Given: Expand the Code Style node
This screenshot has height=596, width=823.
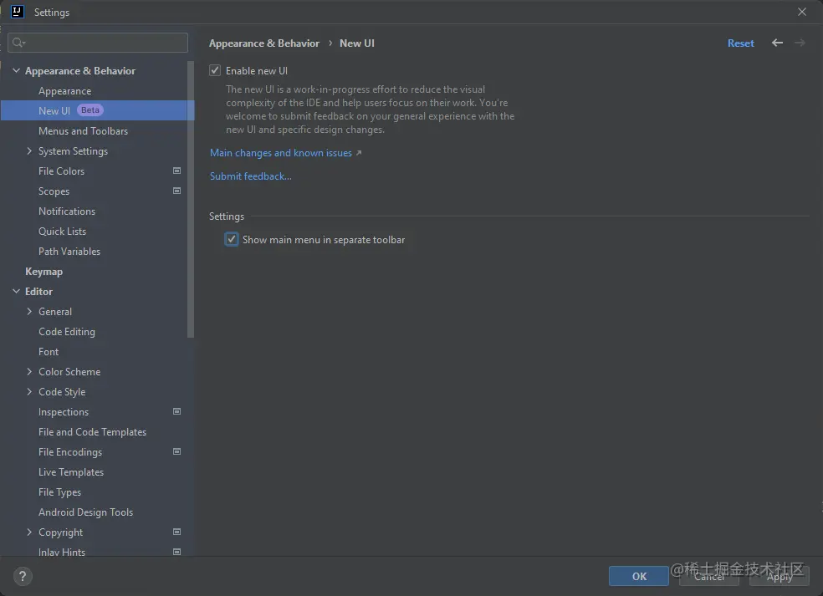Looking at the screenshot, I should (29, 391).
